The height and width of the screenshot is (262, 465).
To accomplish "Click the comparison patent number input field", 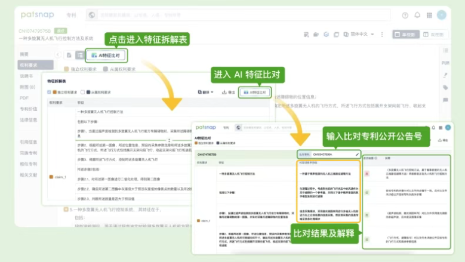I will pos(331,154).
